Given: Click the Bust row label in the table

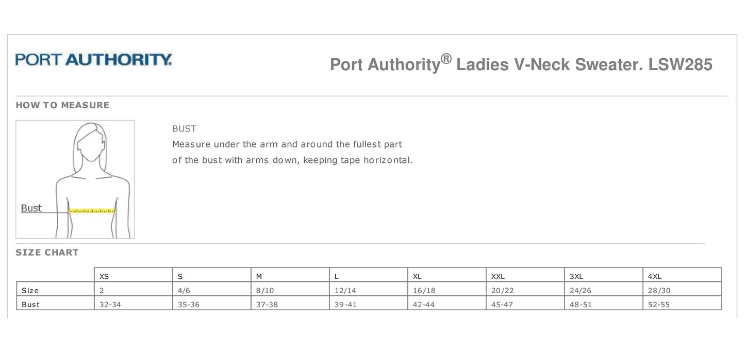Looking at the screenshot, I should click(31, 305).
